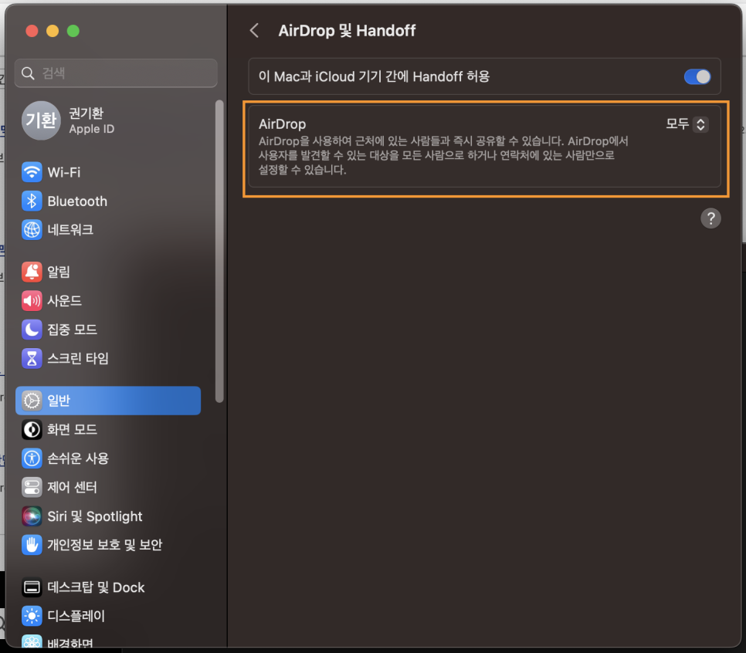Click the 기환 Apple ID avatar
The height and width of the screenshot is (653, 746).
point(42,120)
